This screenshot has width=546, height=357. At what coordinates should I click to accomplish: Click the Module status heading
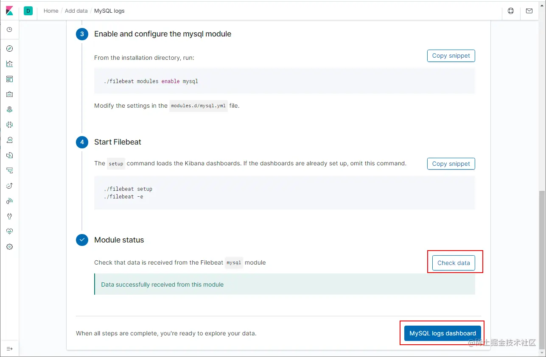119,240
